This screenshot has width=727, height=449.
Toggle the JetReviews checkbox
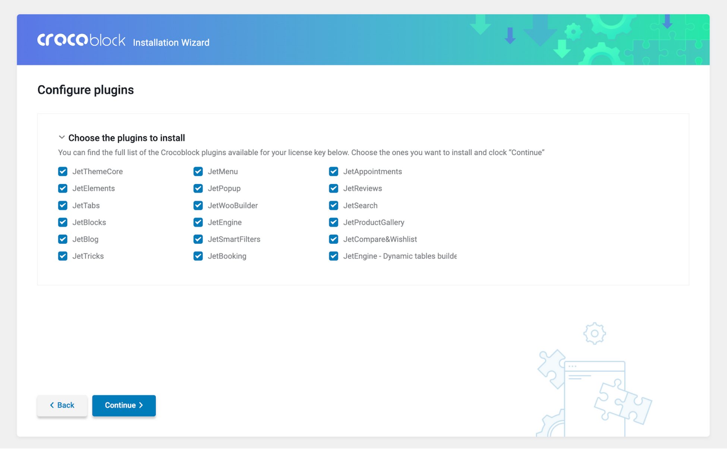point(333,188)
